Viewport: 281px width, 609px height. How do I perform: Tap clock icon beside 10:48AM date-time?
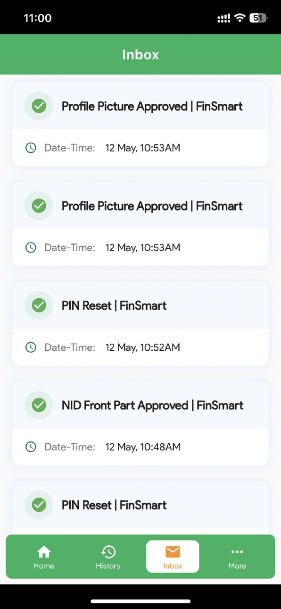pyautogui.click(x=31, y=447)
